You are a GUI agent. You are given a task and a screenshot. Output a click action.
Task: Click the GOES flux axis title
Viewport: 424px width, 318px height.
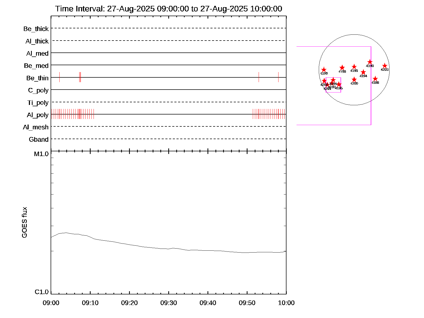[24, 223]
